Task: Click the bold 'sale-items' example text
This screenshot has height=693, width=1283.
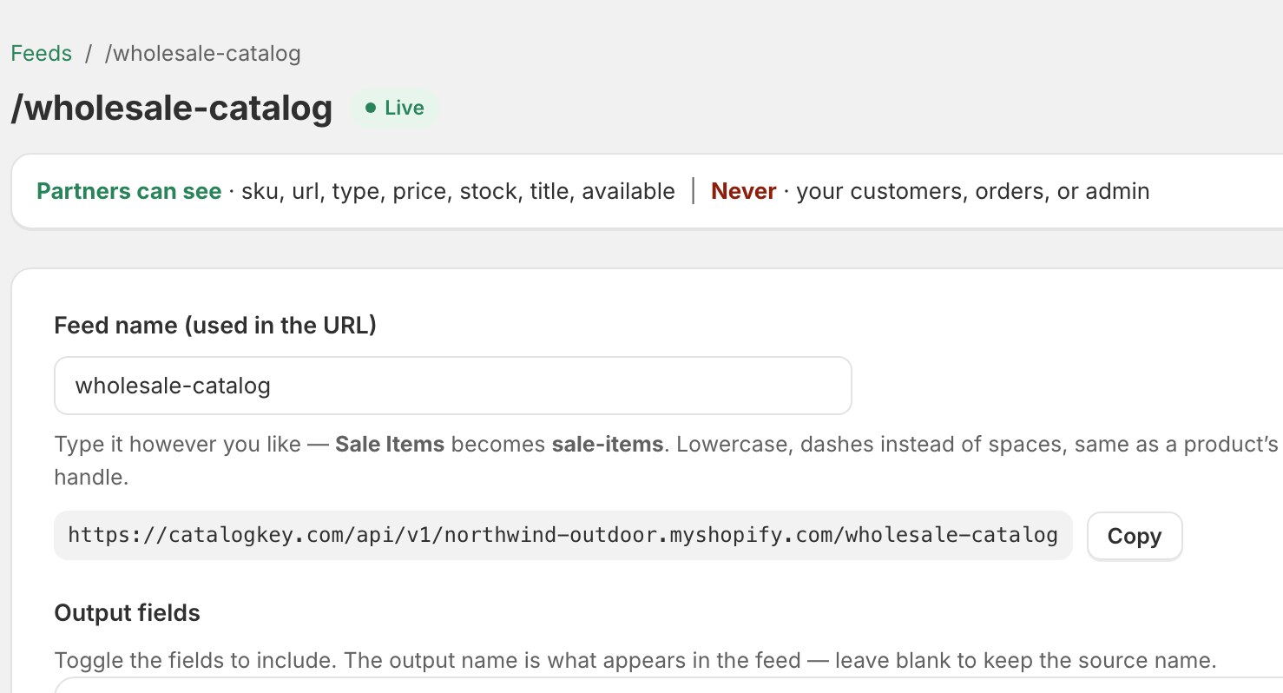Action: coord(607,445)
